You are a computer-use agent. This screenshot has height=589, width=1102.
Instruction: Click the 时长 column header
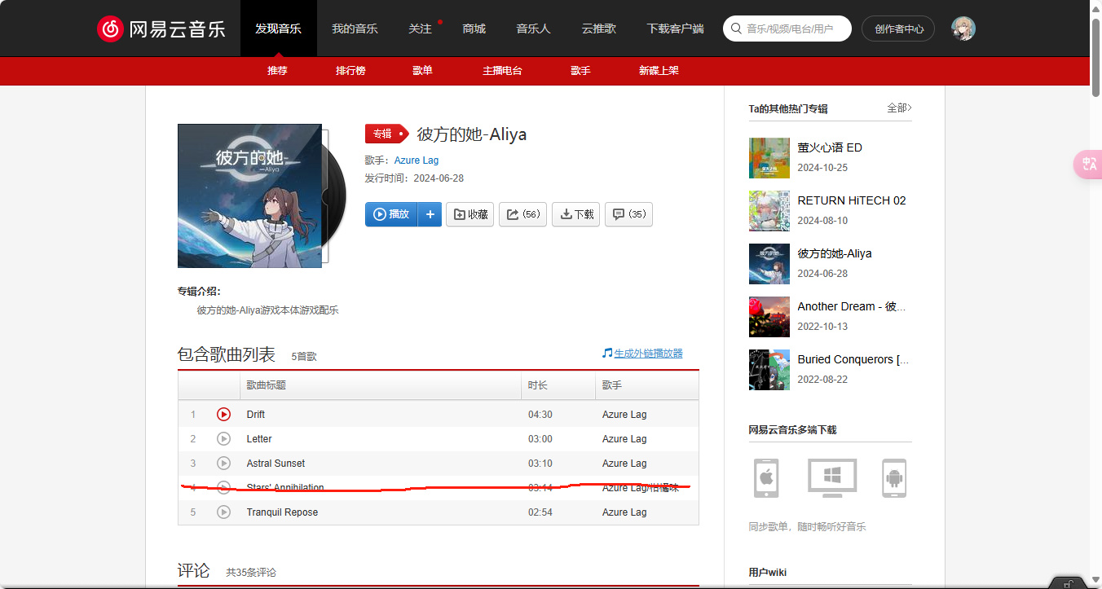coord(558,385)
